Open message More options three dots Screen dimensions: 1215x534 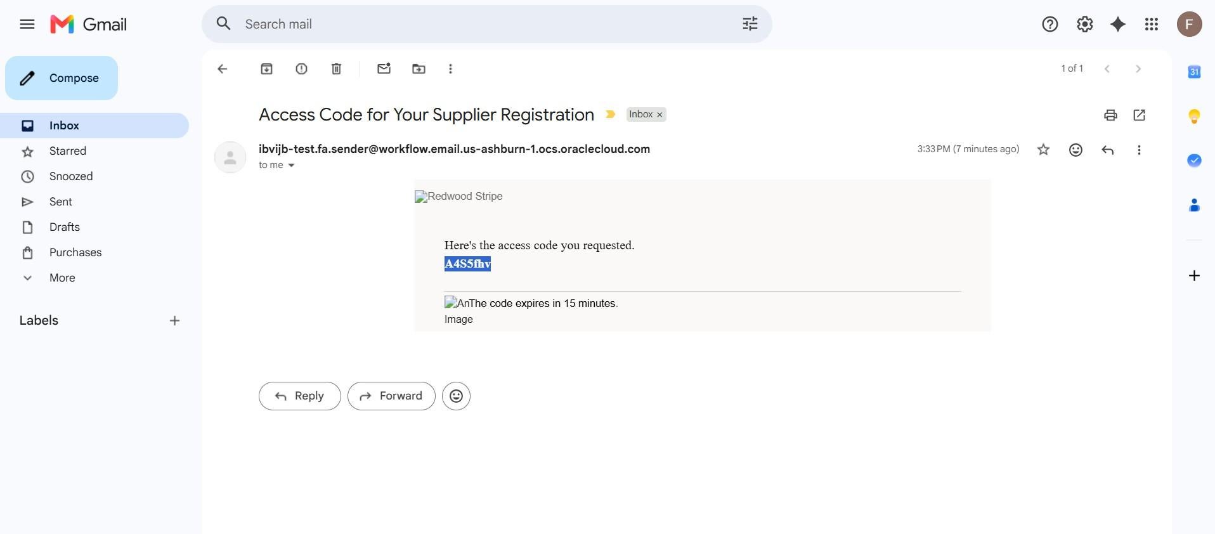pyautogui.click(x=1139, y=150)
